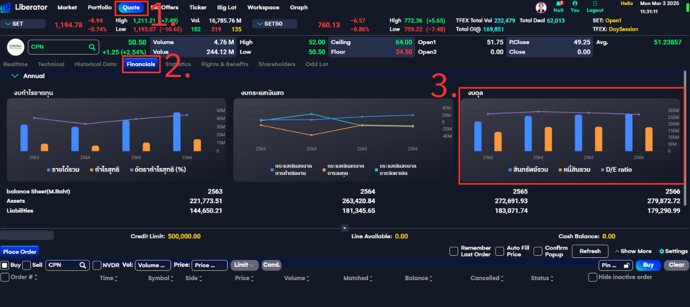Click the blue Buy submit button

pyautogui.click(x=648, y=265)
